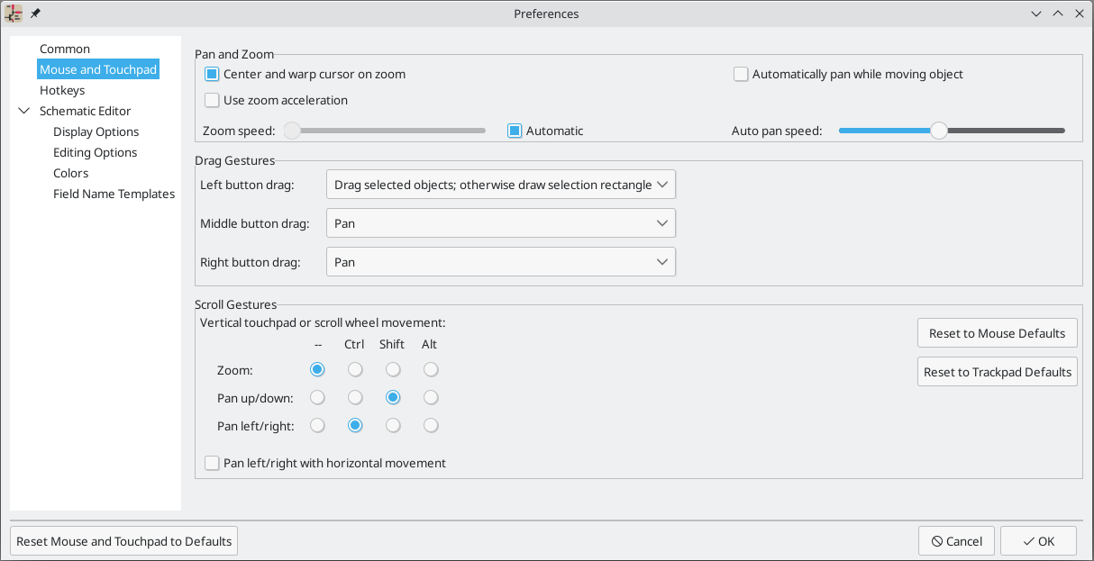1094x561 pixels.
Task: Click Reset Mouse and Touchpad to Defaults
Action: 123,540
